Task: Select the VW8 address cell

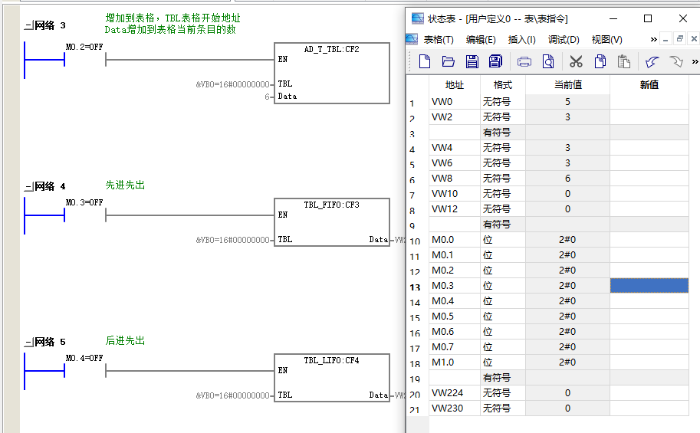Action: [x=455, y=179]
